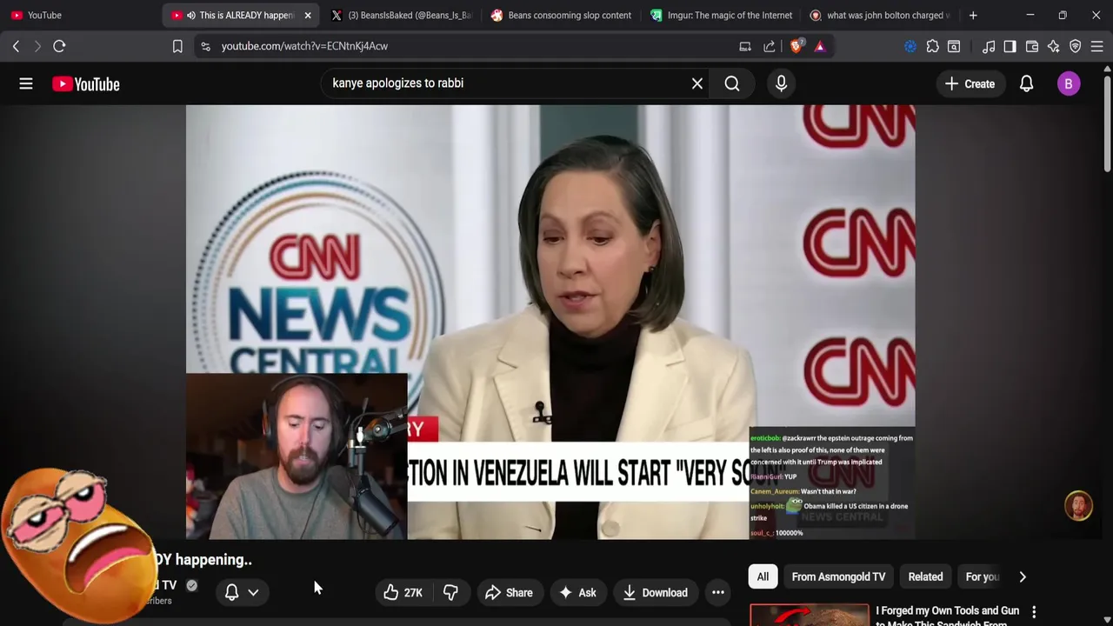Dislike the video
1113x626 pixels.
tap(450, 592)
